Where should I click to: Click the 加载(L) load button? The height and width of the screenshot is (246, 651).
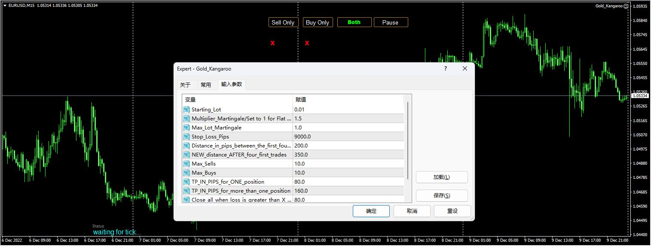tap(441, 177)
